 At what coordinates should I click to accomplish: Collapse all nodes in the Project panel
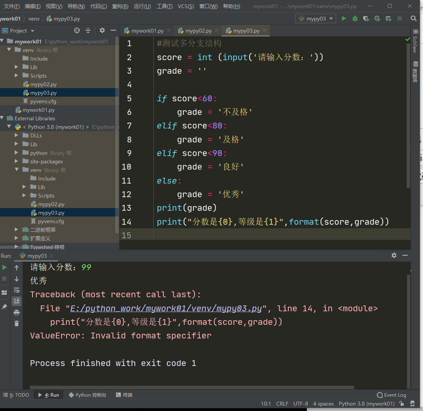pos(88,31)
